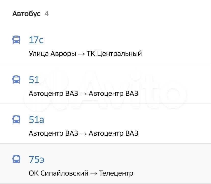Click the ТК Центральный destination text

[114, 54]
